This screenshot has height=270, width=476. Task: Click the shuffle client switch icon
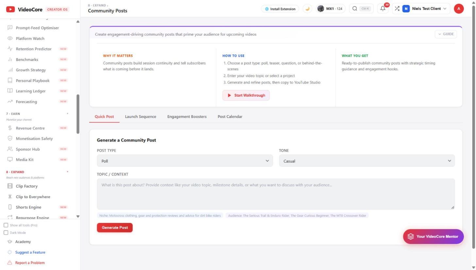click(397, 8)
